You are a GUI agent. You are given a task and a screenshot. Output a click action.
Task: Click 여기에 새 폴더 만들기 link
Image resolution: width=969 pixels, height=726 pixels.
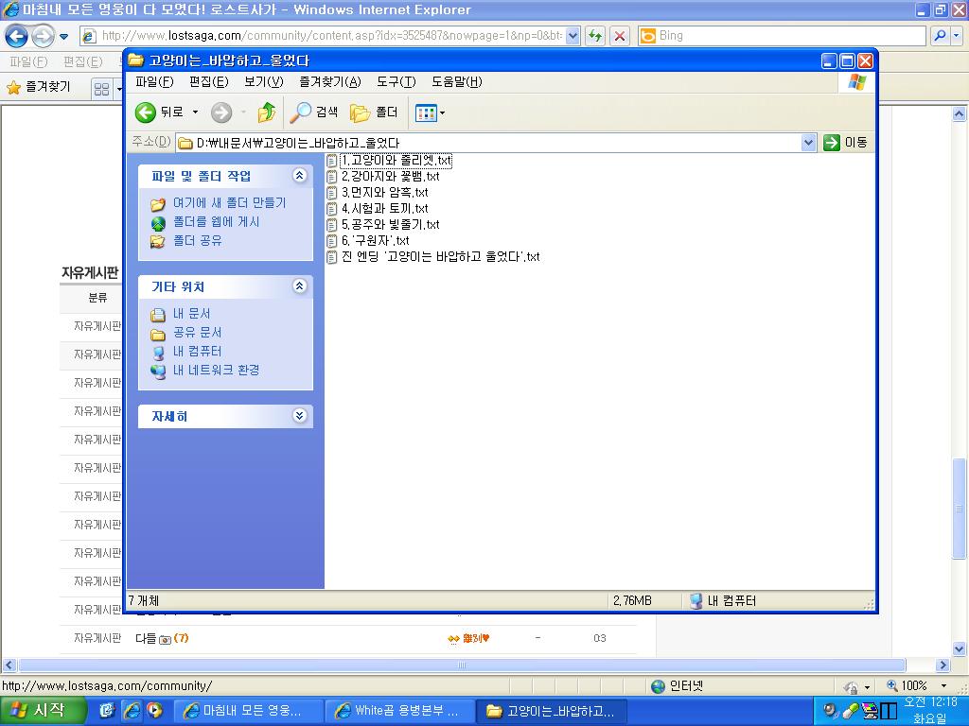229,202
